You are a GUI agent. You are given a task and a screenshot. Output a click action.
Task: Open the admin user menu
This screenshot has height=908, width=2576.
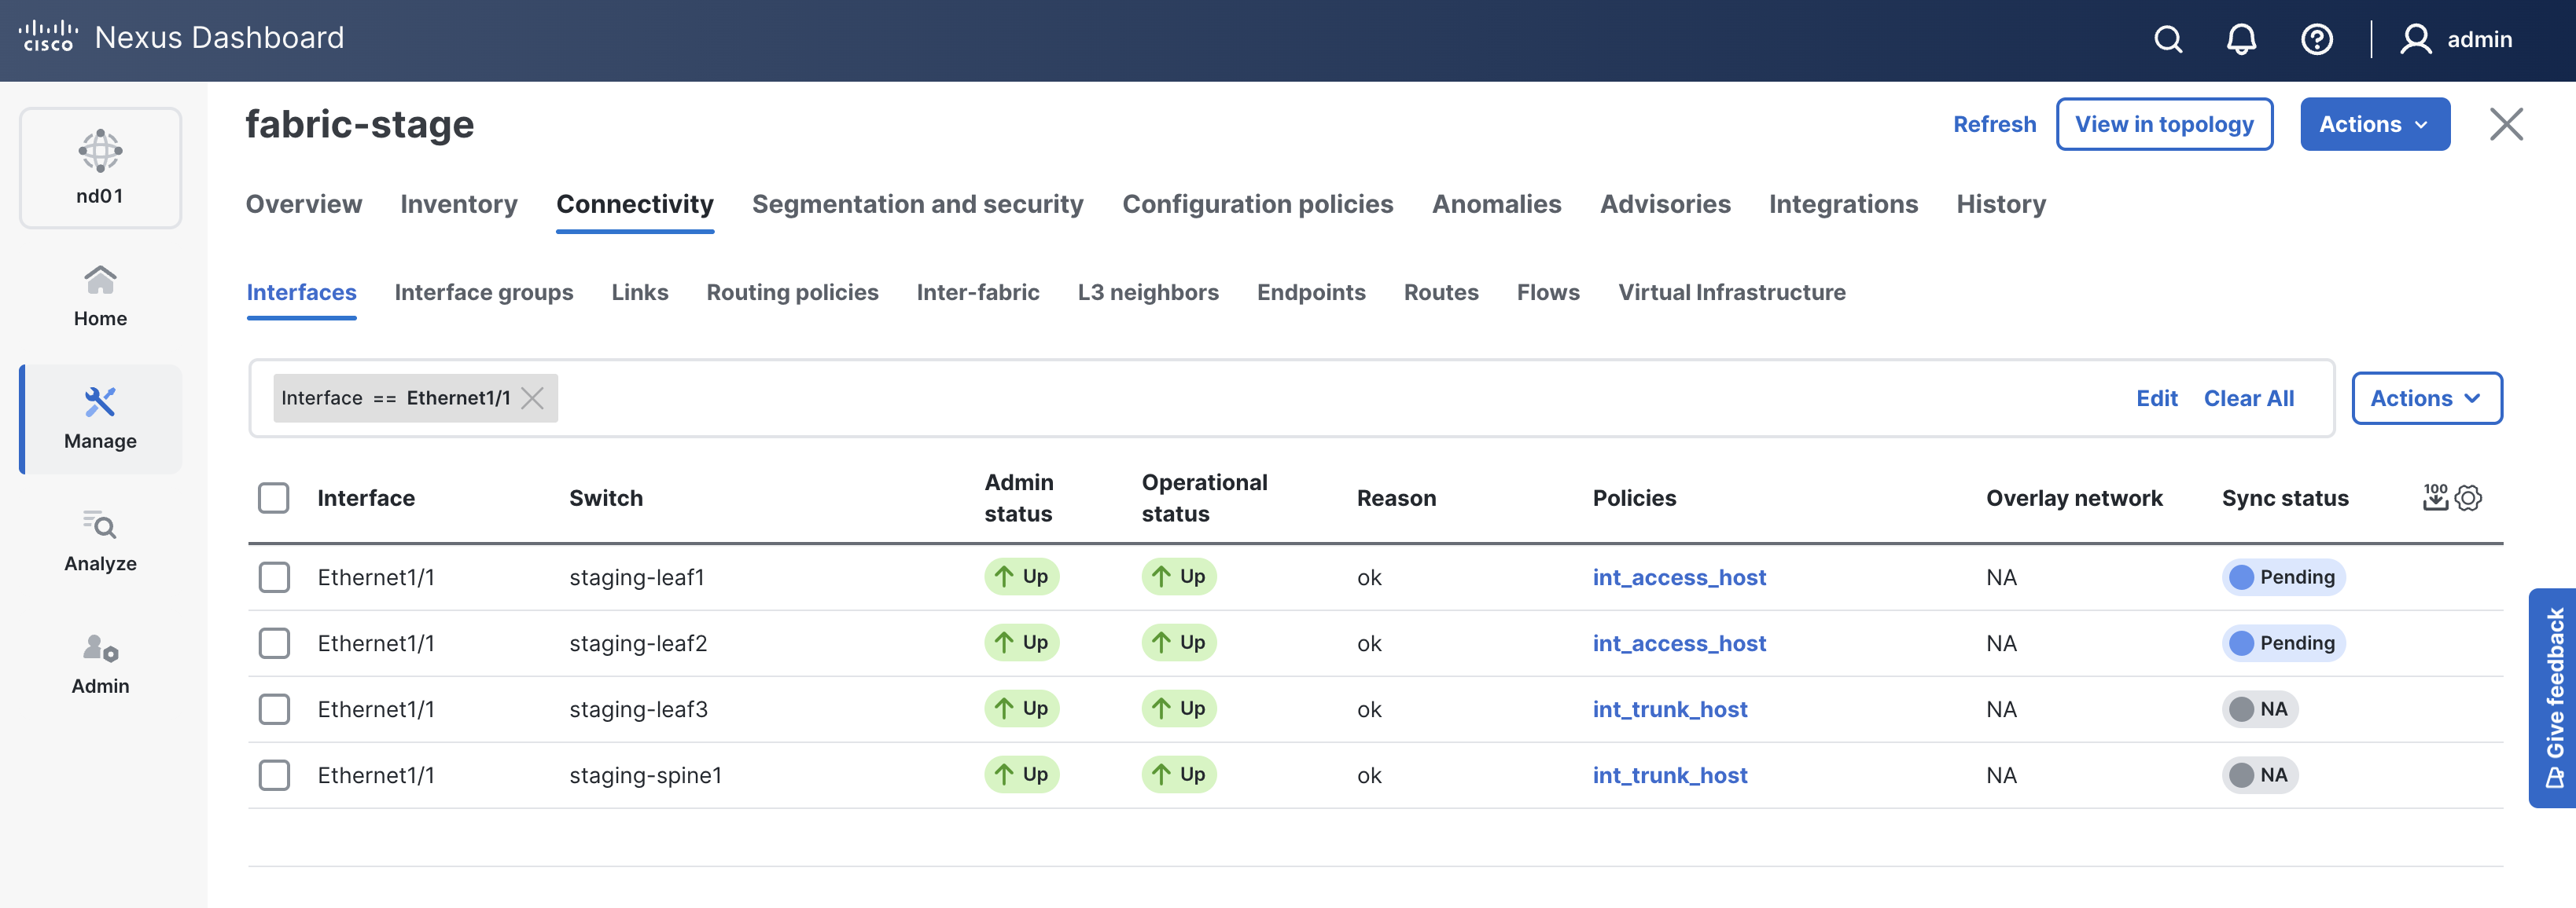coord(2456,40)
